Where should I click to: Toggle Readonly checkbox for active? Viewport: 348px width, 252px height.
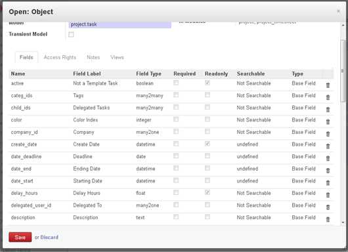pyautogui.click(x=207, y=83)
